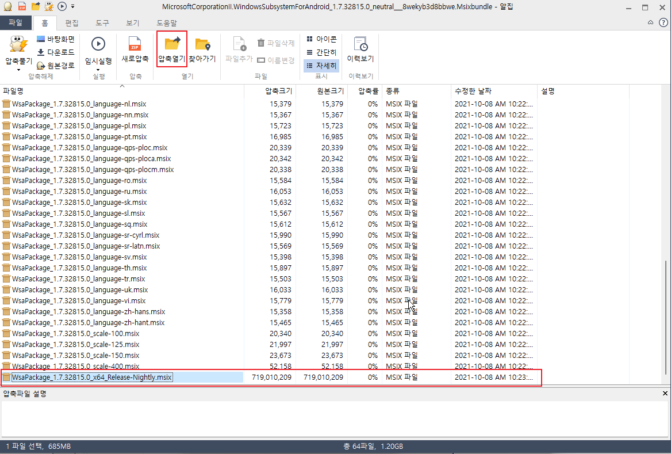Switch to 간단히 list view
This screenshot has height=454, width=671.
click(x=321, y=52)
